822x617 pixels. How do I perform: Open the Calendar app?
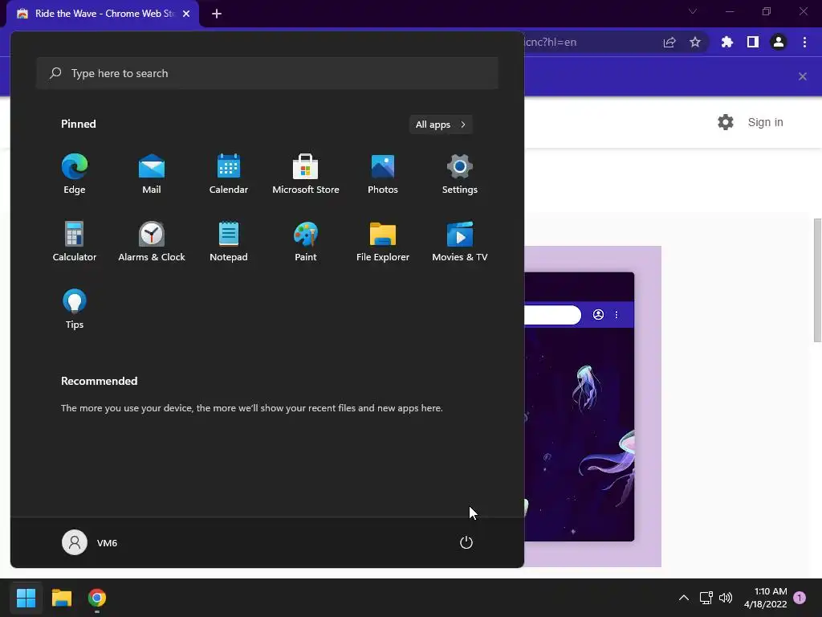coord(229,174)
